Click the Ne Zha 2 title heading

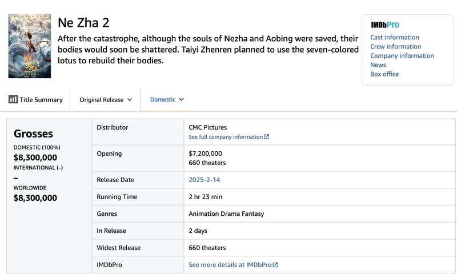click(x=83, y=23)
